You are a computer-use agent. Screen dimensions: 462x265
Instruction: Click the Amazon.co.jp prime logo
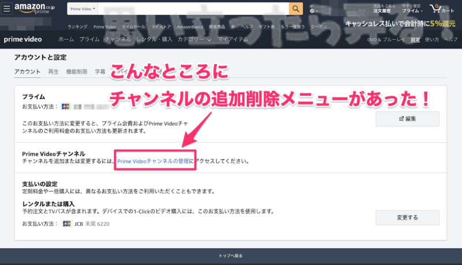[x=35, y=8]
